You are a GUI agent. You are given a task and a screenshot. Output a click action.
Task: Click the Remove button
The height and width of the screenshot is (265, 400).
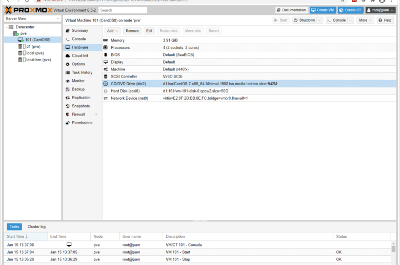tap(132, 31)
